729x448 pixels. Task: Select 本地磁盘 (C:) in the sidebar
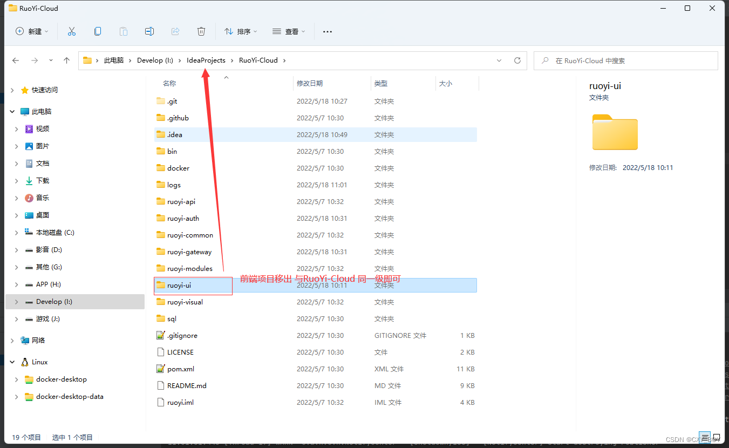(55, 233)
